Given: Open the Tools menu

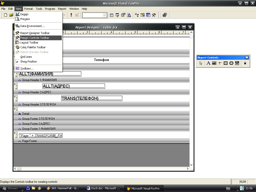Looking at the screenshot, I should pos(39,9).
